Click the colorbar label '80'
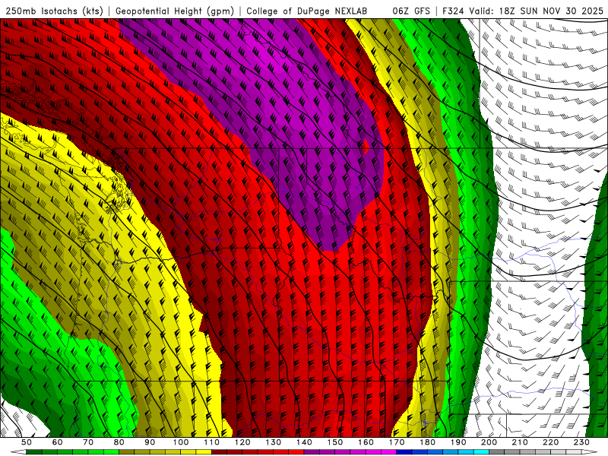 tap(119, 442)
